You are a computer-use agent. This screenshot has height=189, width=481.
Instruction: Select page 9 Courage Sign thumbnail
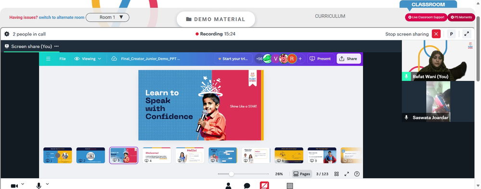click(x=322, y=155)
